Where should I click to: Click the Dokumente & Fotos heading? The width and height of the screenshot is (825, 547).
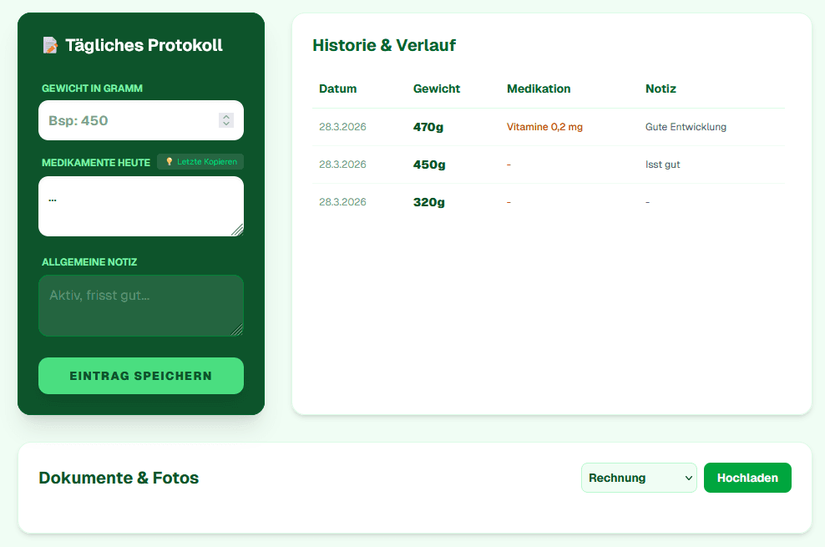(119, 478)
